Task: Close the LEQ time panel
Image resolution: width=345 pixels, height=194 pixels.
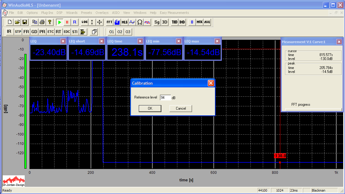Action: pos(140,41)
